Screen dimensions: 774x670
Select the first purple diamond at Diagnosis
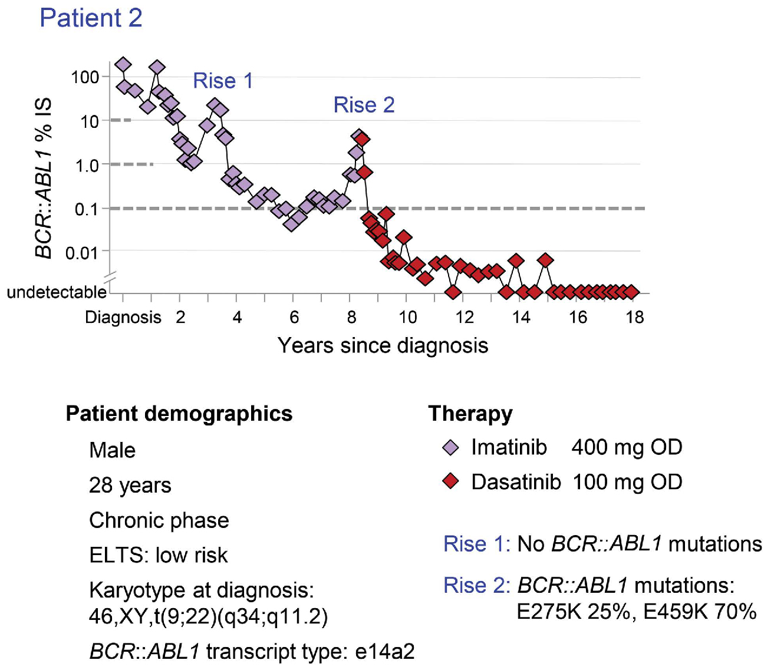(x=123, y=65)
